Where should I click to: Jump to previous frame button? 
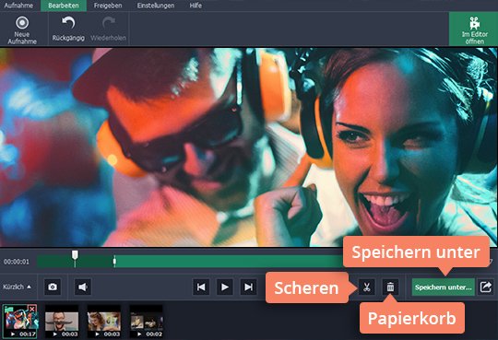[201, 287]
